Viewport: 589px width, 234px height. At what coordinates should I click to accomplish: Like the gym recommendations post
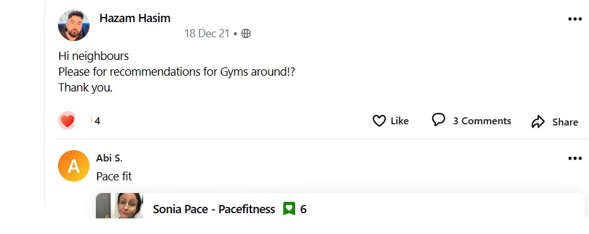click(390, 121)
